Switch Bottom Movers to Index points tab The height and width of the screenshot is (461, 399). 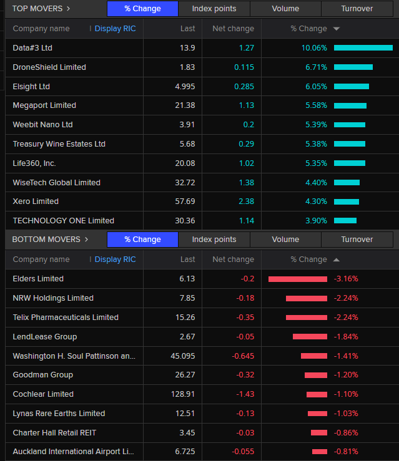pos(214,240)
